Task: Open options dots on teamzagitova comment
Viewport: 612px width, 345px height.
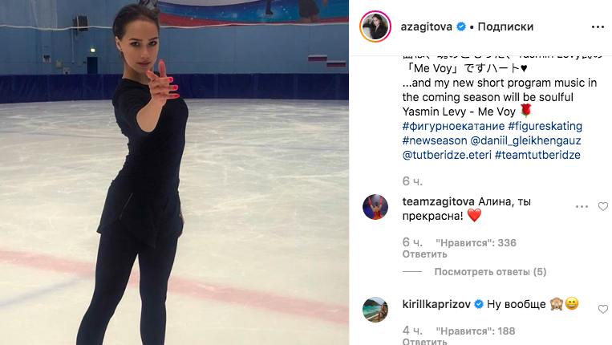Action: (582, 206)
